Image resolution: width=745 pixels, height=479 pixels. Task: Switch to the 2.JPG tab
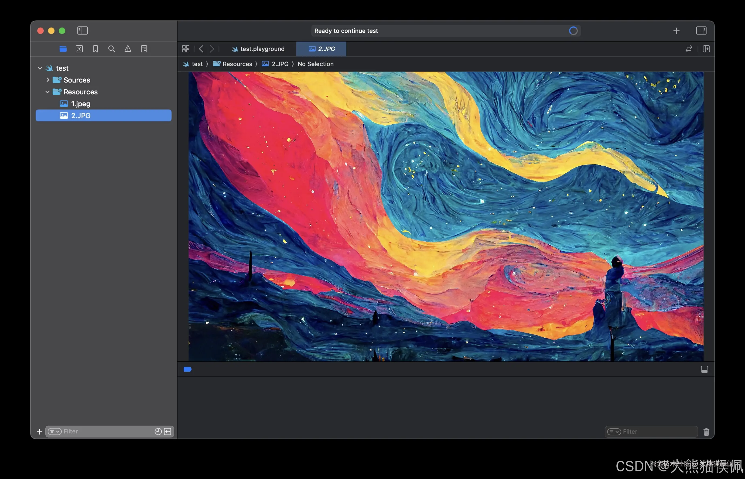(321, 49)
